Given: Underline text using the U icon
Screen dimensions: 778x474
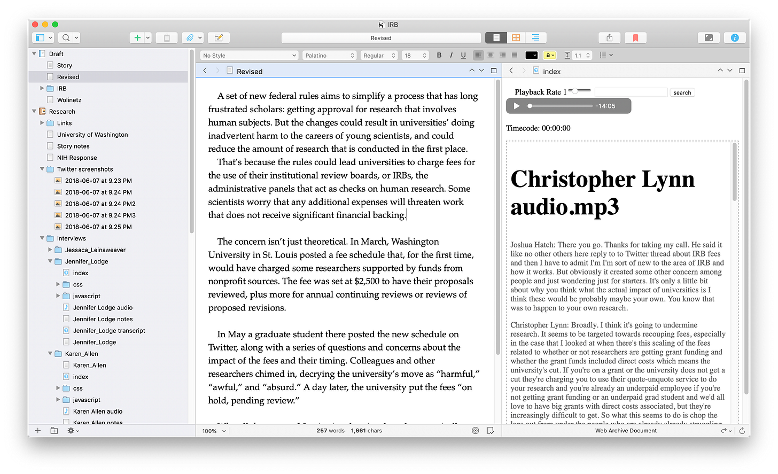Looking at the screenshot, I should click(463, 55).
